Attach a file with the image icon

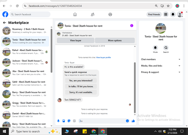pos(64,121)
